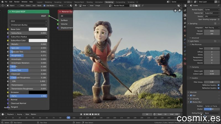Image resolution: width=221 pixels, height=124 pixels.
Task: Click the pan hand icon in image viewer
Action: pyautogui.click(x=175, y=10)
